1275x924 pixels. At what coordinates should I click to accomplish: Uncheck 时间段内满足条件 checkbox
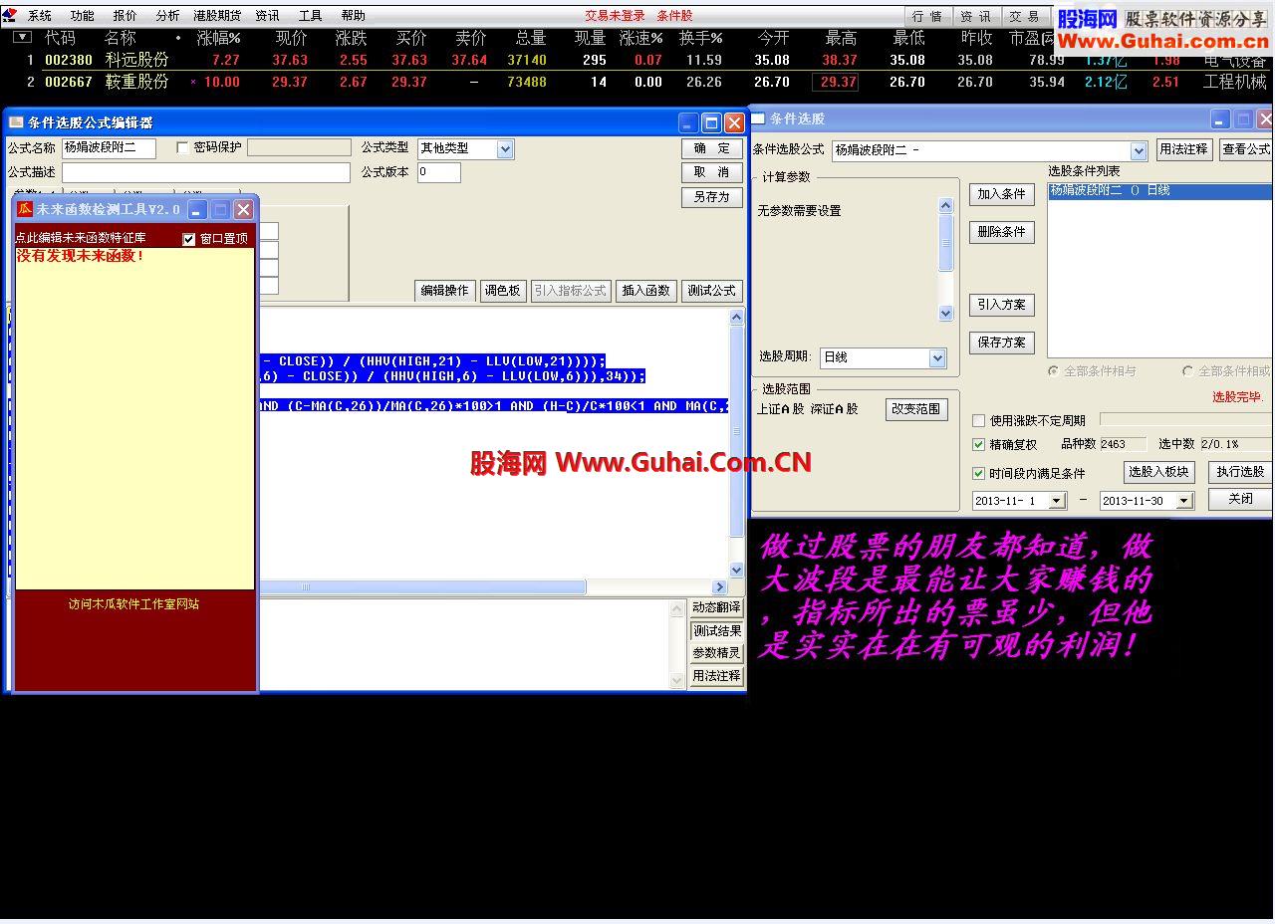(979, 474)
